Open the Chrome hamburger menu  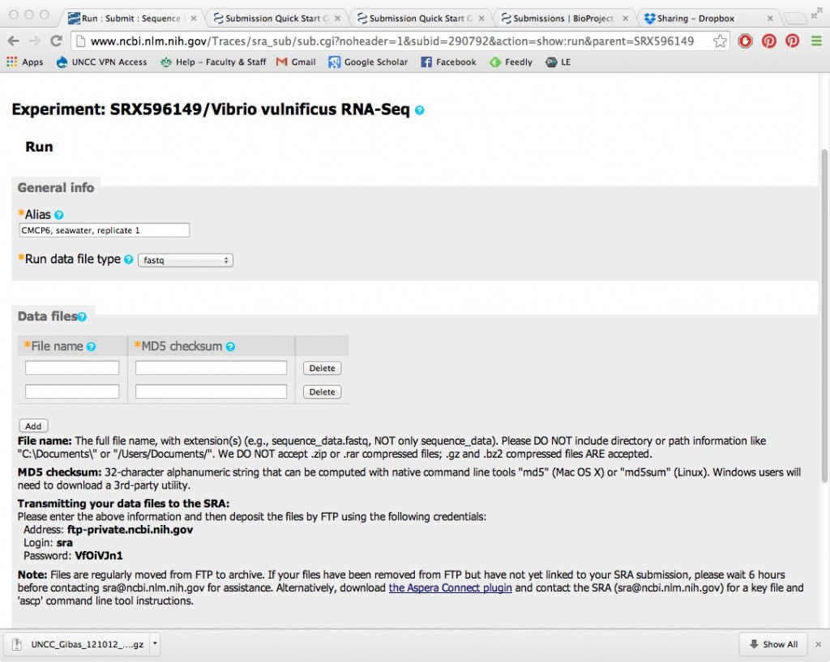click(x=815, y=41)
